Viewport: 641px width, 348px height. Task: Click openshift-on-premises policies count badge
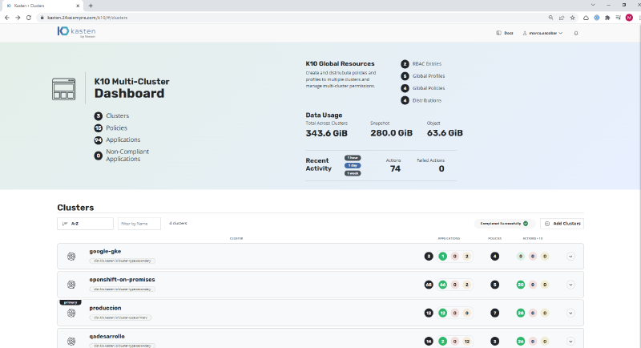[494, 285]
